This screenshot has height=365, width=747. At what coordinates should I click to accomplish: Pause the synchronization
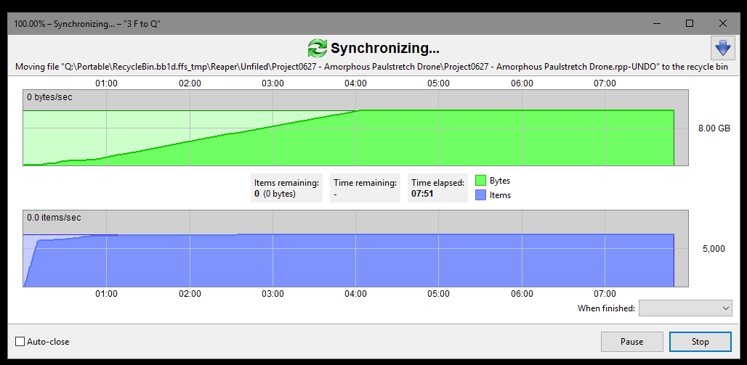click(631, 342)
